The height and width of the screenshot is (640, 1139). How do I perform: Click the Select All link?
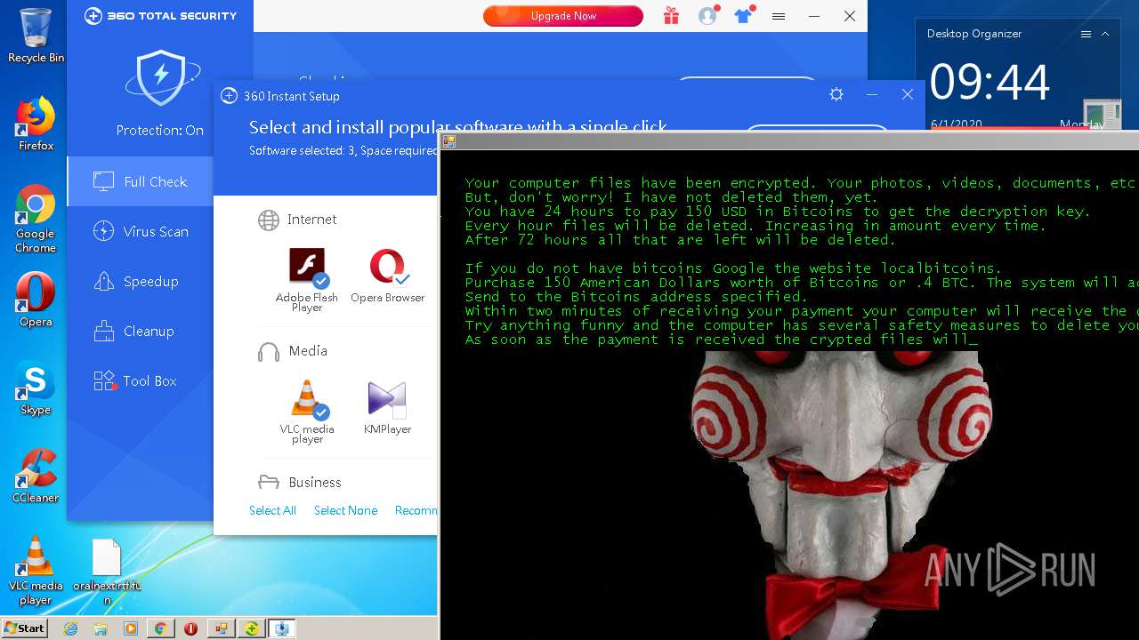tap(272, 510)
